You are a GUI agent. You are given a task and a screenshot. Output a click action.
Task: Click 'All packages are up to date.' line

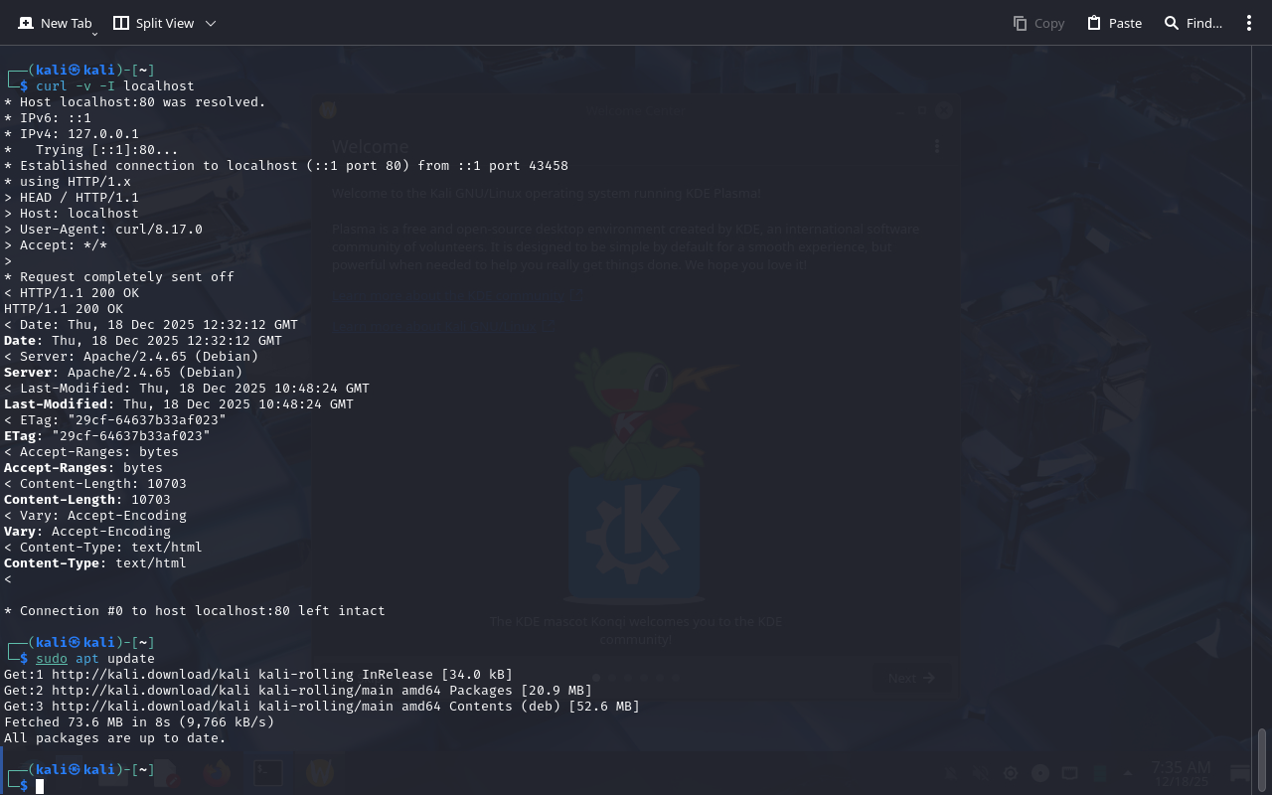pyautogui.click(x=115, y=738)
